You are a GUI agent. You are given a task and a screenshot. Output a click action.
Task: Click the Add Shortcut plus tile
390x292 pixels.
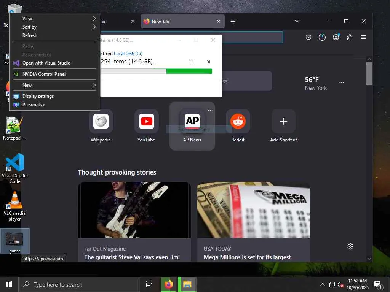click(x=284, y=121)
